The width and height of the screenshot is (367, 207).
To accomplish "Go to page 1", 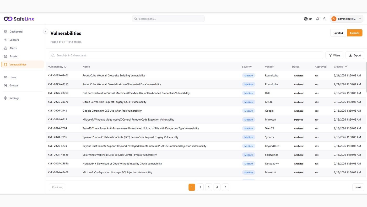I will point(192,187).
